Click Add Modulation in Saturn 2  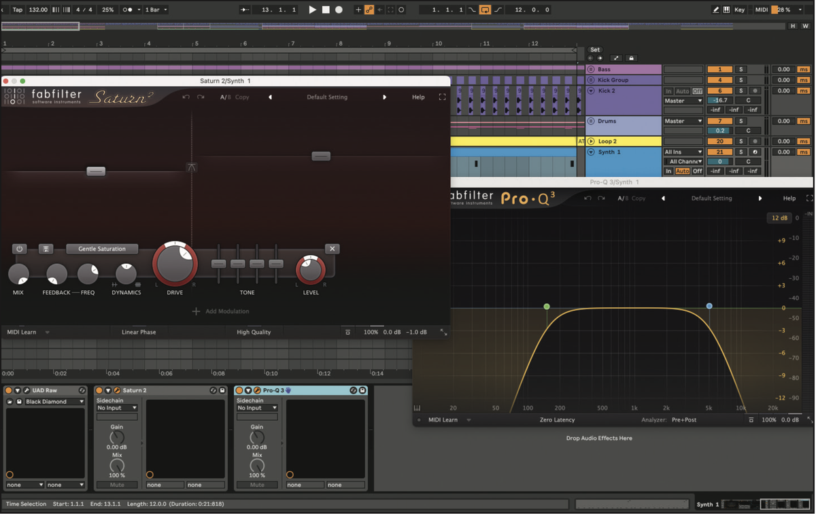pyautogui.click(x=221, y=311)
